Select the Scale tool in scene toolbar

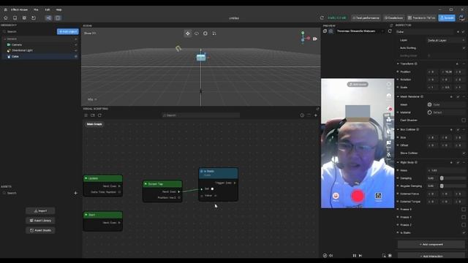[x=205, y=34]
